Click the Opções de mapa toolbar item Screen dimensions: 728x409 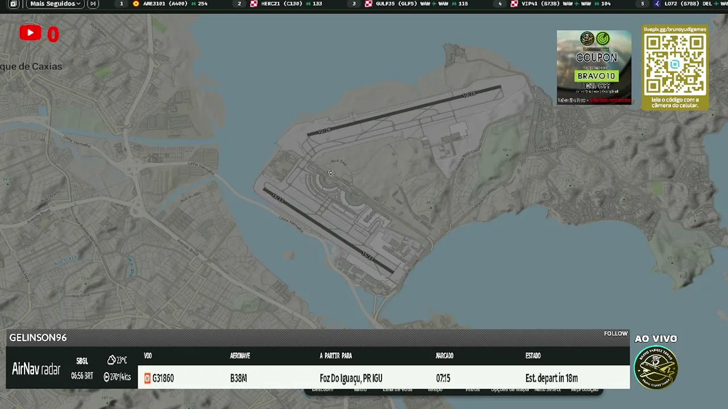510,390
